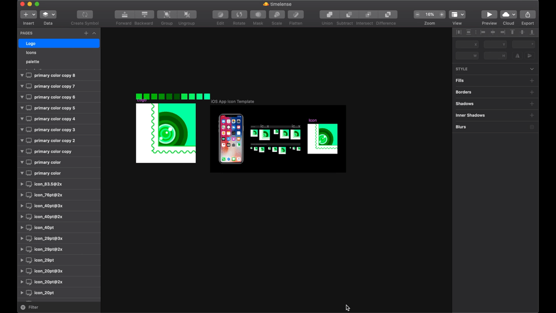Select the icon_20pt@3x layer
Image resolution: width=556 pixels, height=313 pixels.
tap(59, 271)
